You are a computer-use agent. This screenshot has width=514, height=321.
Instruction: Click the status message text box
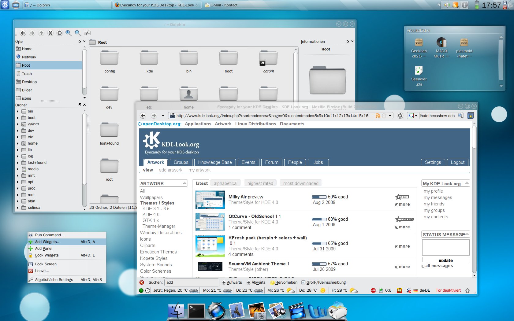click(x=446, y=247)
